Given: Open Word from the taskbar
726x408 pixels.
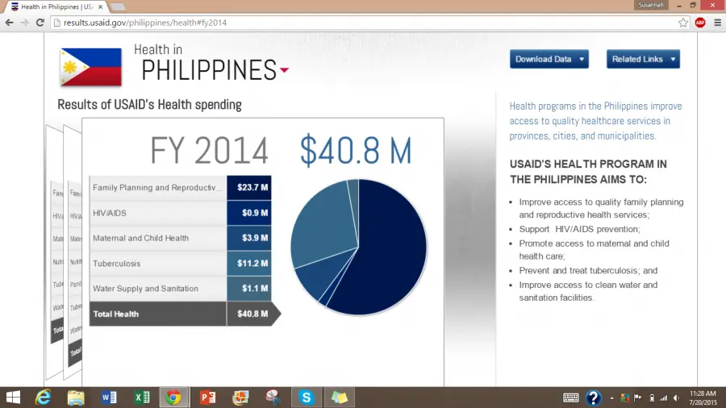Looking at the screenshot, I should click(x=109, y=398).
